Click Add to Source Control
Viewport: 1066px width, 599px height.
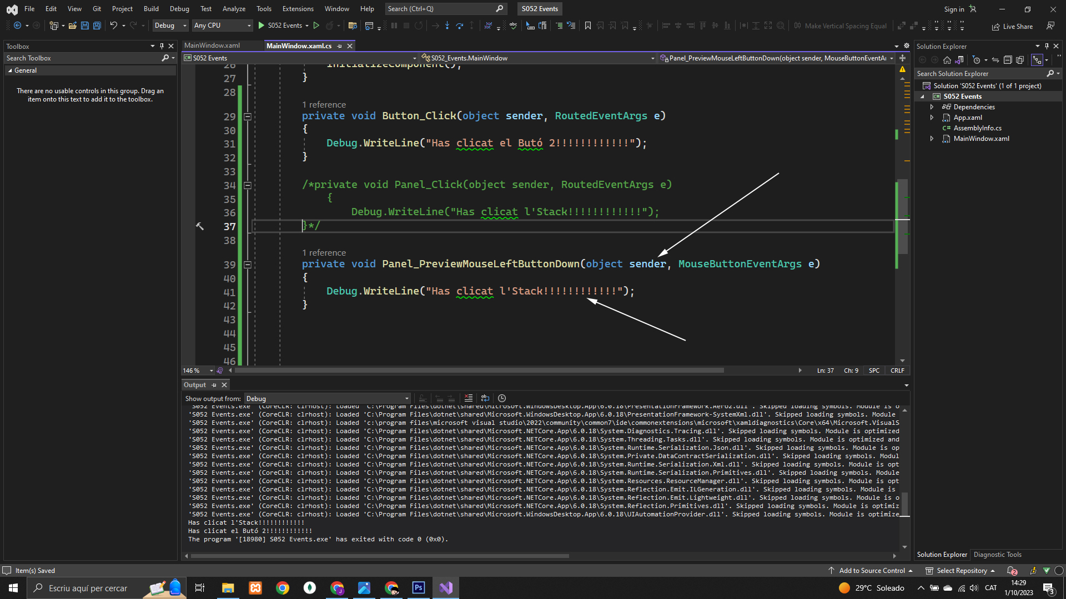pos(872,570)
